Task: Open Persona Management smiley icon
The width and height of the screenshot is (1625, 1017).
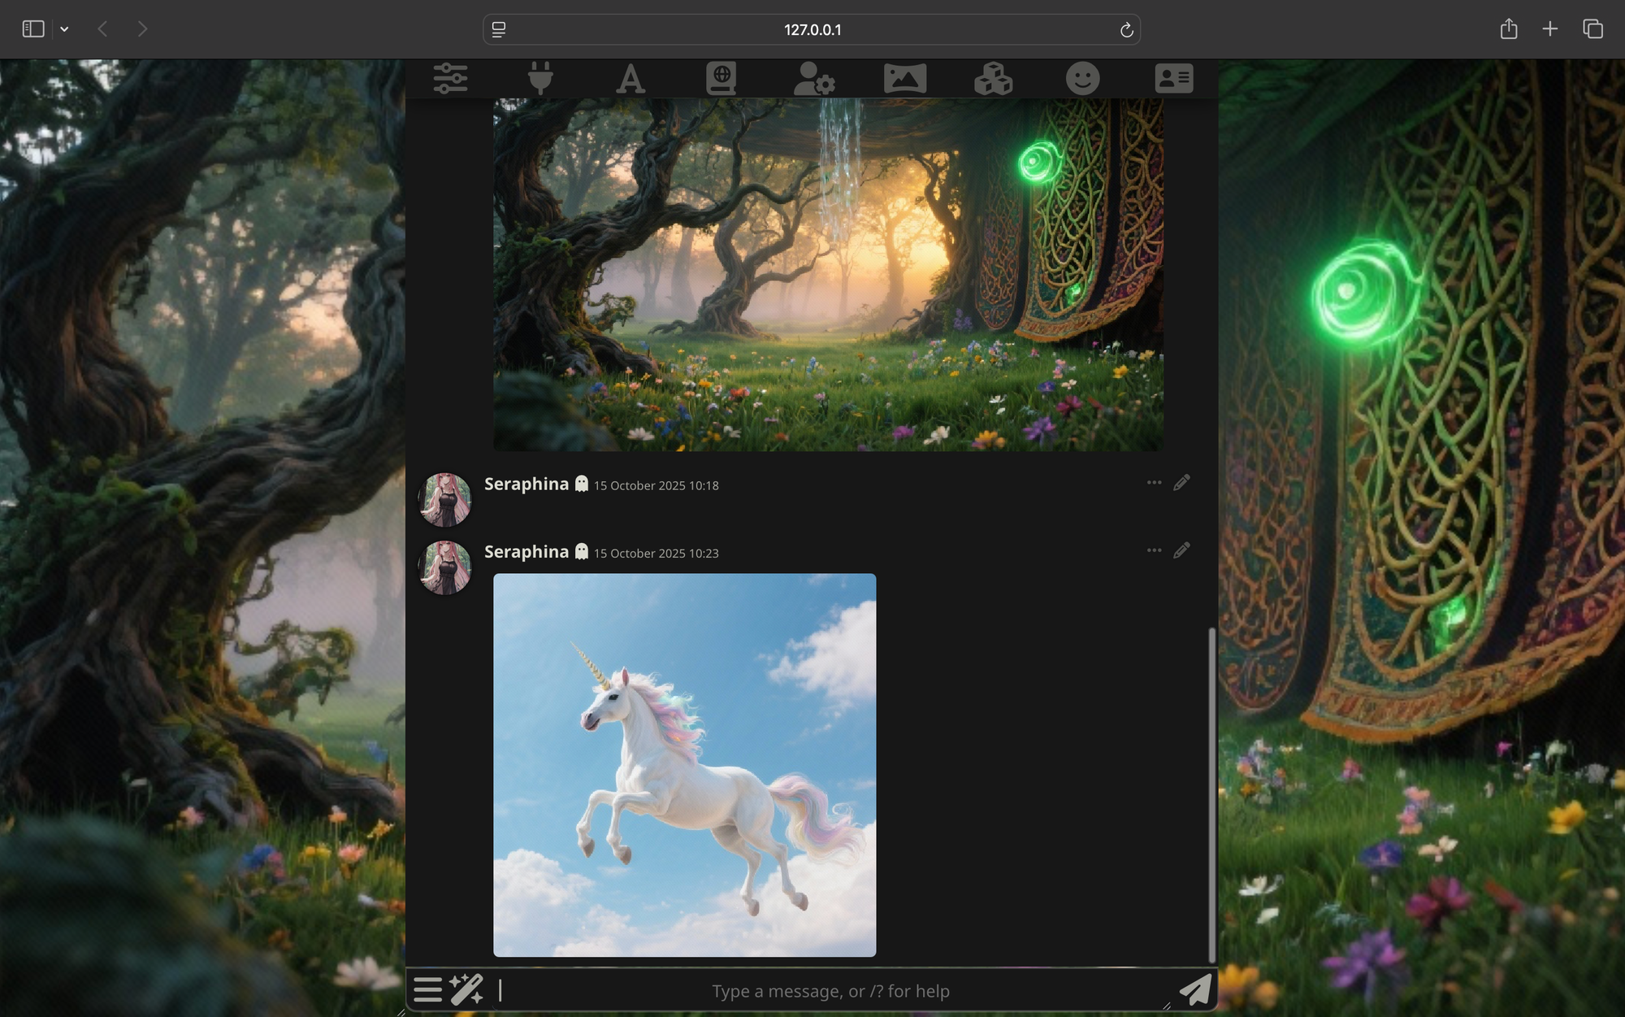Action: point(1082,79)
